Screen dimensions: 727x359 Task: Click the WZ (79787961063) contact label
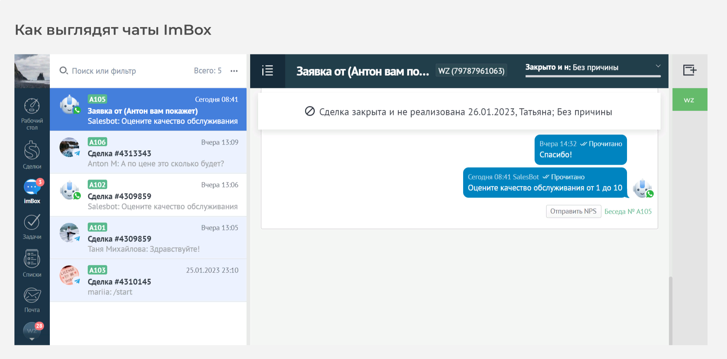pyautogui.click(x=471, y=71)
